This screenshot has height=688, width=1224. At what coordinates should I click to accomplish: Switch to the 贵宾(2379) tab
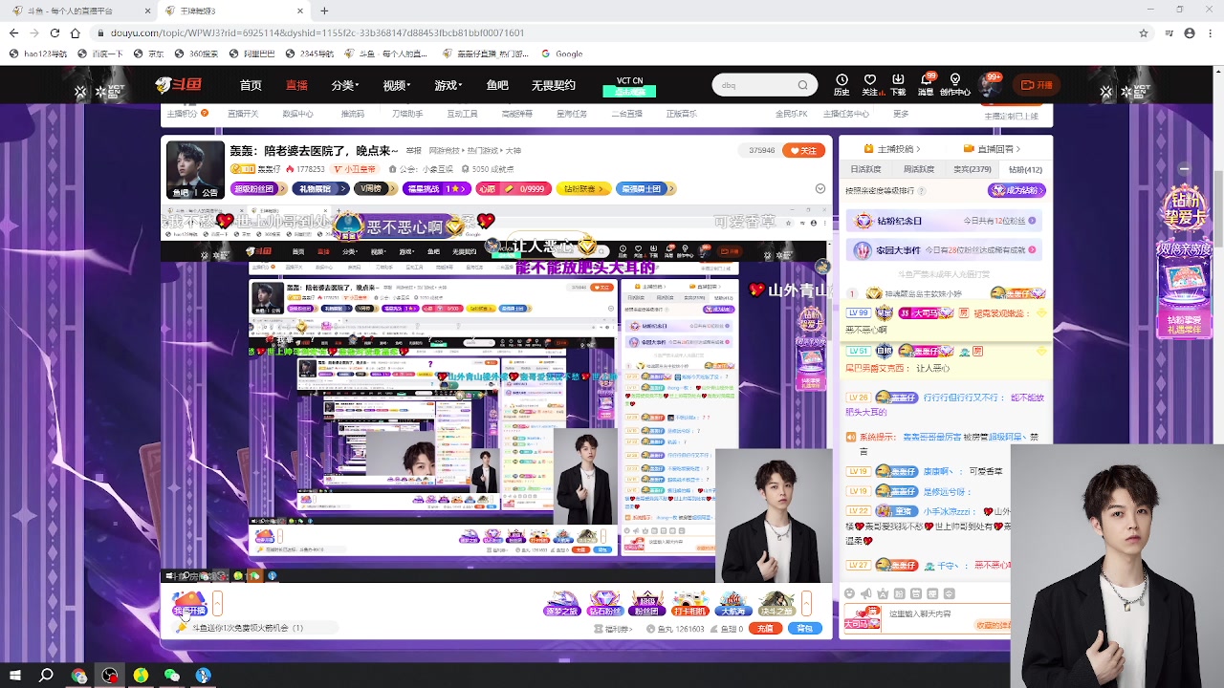tap(973, 169)
